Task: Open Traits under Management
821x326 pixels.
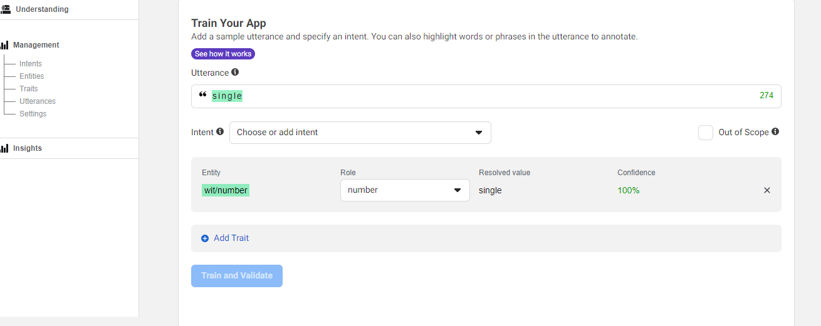Action: (x=28, y=89)
